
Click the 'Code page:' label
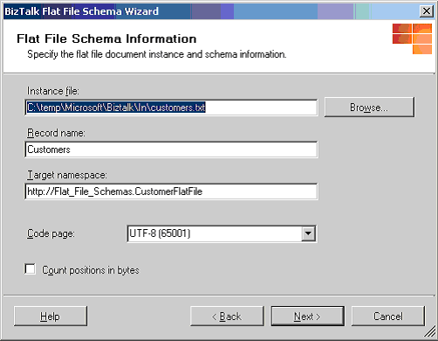51,233
